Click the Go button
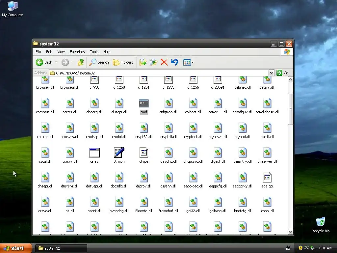The image size is (337, 253). point(282,73)
